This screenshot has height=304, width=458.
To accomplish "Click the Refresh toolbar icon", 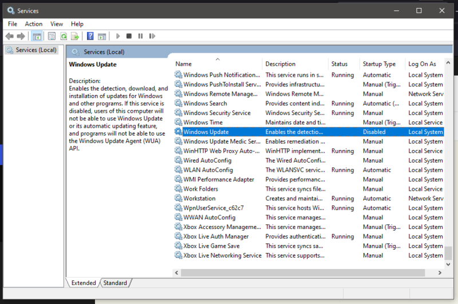I will click(x=64, y=36).
